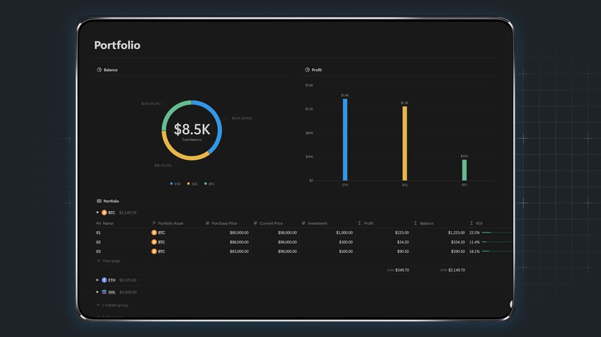Open the Portfolio table view tab
The height and width of the screenshot is (337, 601).
108,201
